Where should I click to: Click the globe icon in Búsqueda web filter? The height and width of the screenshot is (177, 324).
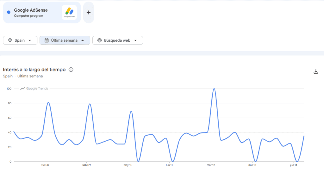(100, 40)
